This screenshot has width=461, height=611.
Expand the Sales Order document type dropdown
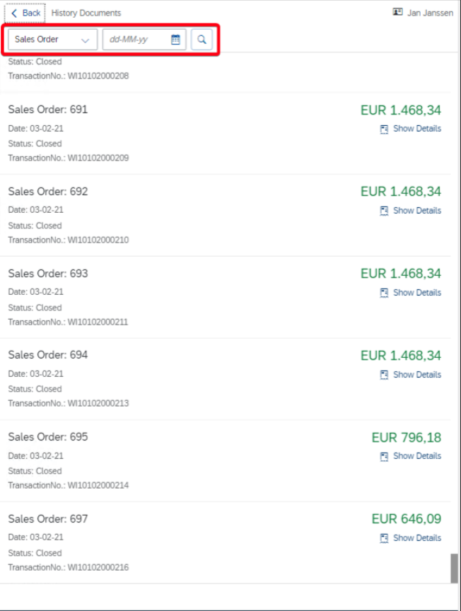(53, 40)
